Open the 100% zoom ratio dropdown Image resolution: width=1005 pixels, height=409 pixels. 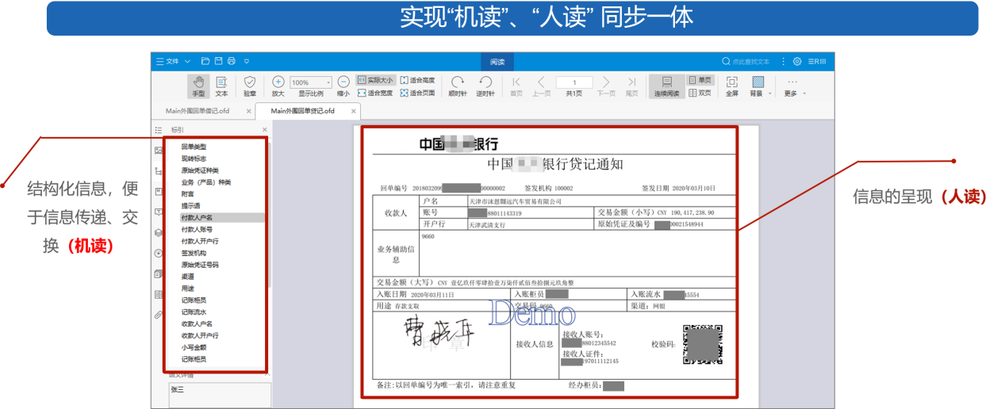click(311, 82)
